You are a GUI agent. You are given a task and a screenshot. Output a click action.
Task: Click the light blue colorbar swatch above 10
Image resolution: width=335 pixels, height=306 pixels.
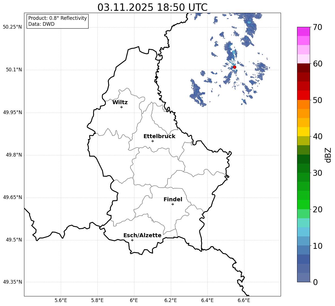click(304, 241)
